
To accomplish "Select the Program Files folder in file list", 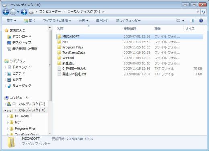I will [130, 47].
